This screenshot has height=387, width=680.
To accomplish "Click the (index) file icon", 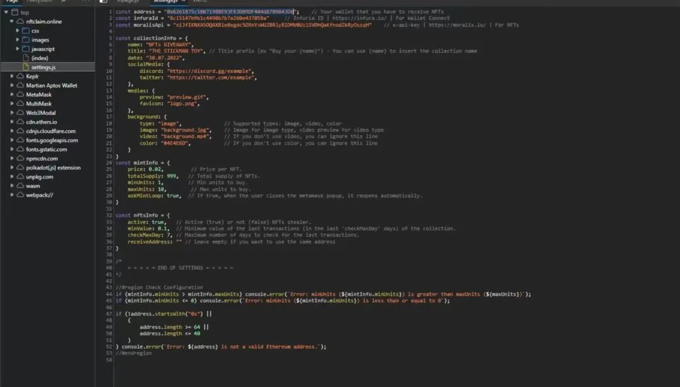I will (x=26, y=58).
